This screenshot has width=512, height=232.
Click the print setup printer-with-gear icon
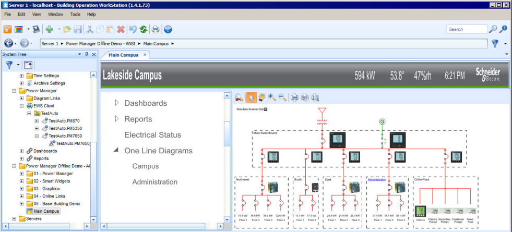point(305,97)
